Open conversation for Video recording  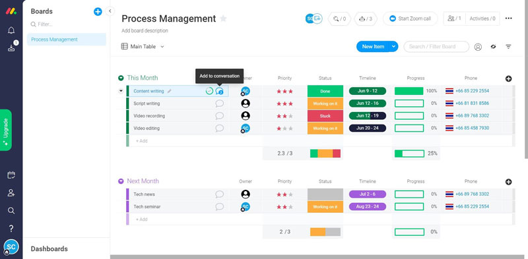(220, 116)
